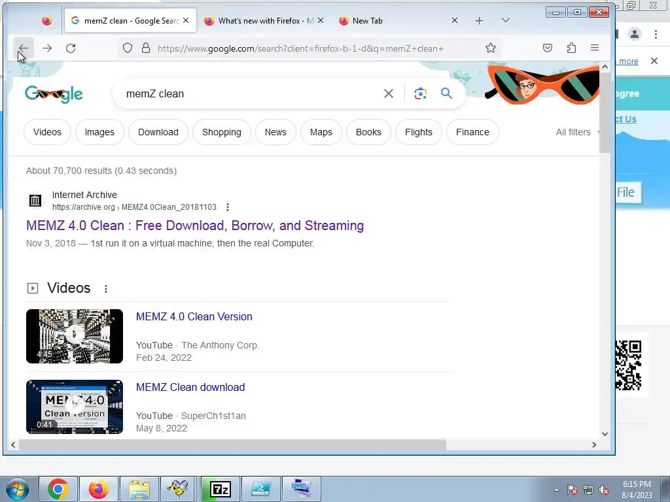Search by image with the camera lens icon
Image resolution: width=670 pixels, height=502 pixels.
click(x=421, y=93)
